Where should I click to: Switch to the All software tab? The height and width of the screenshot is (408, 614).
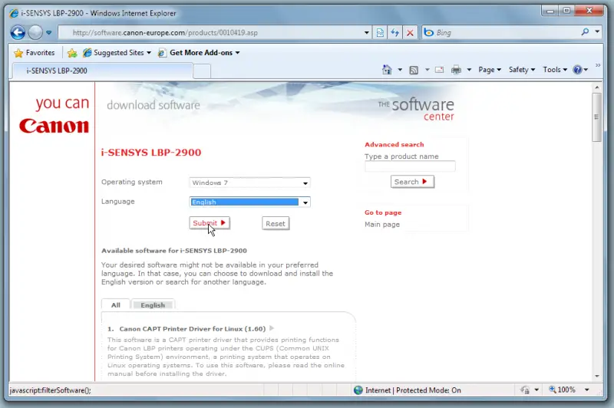116,304
